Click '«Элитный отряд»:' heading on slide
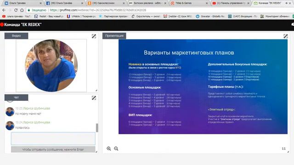 pos(221,110)
